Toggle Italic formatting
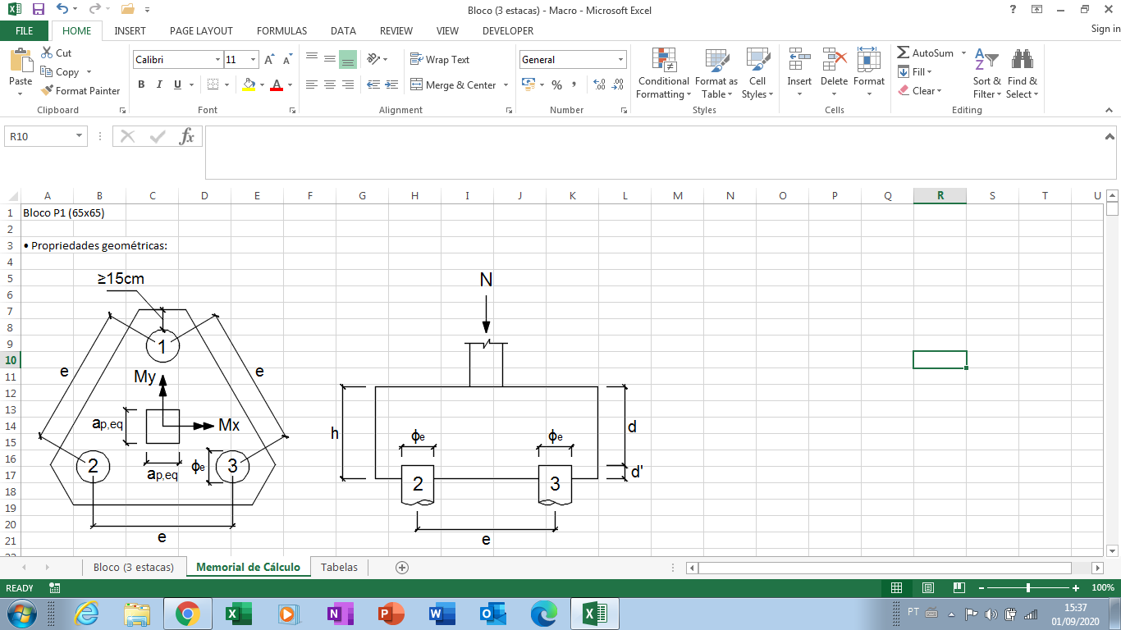1121x630 pixels. click(x=159, y=84)
